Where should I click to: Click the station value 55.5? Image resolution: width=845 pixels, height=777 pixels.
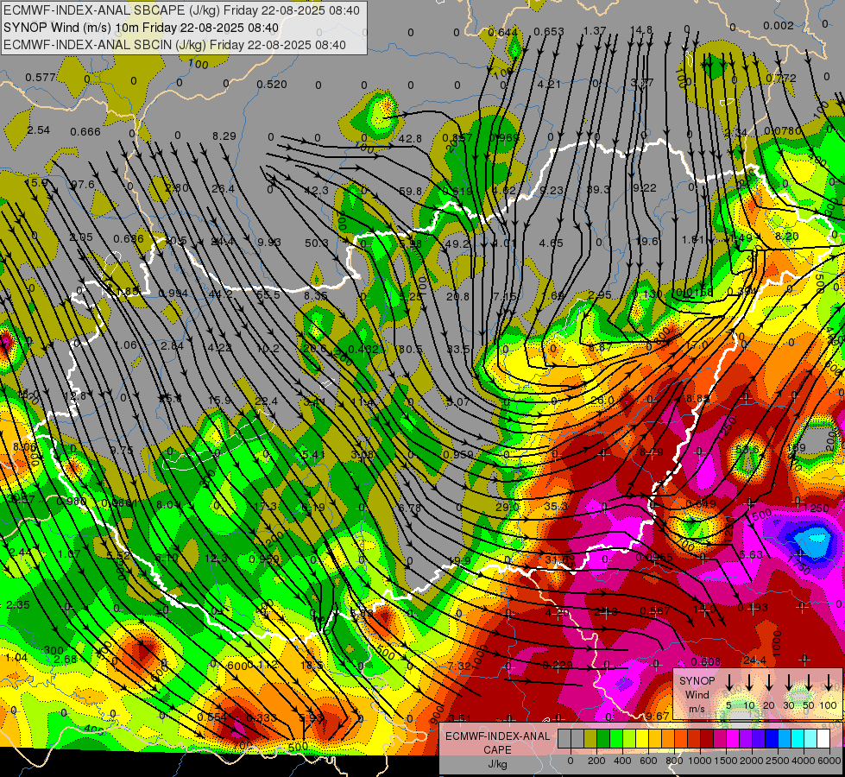click(x=268, y=295)
